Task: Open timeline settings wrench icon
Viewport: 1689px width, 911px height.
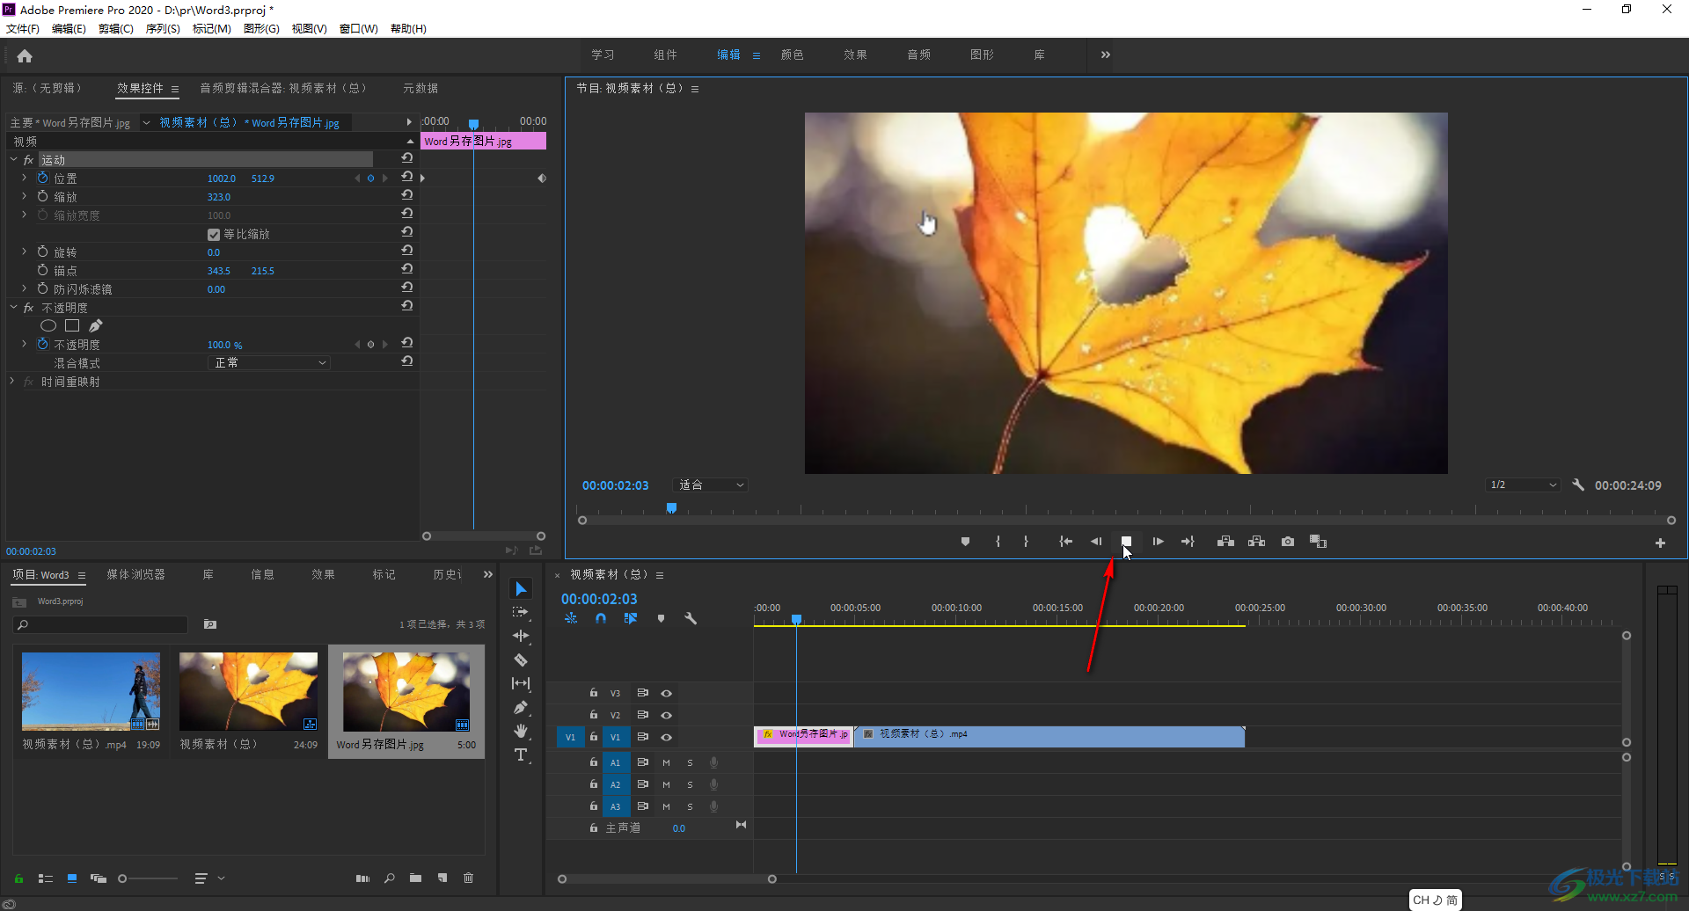Action: coord(691,618)
